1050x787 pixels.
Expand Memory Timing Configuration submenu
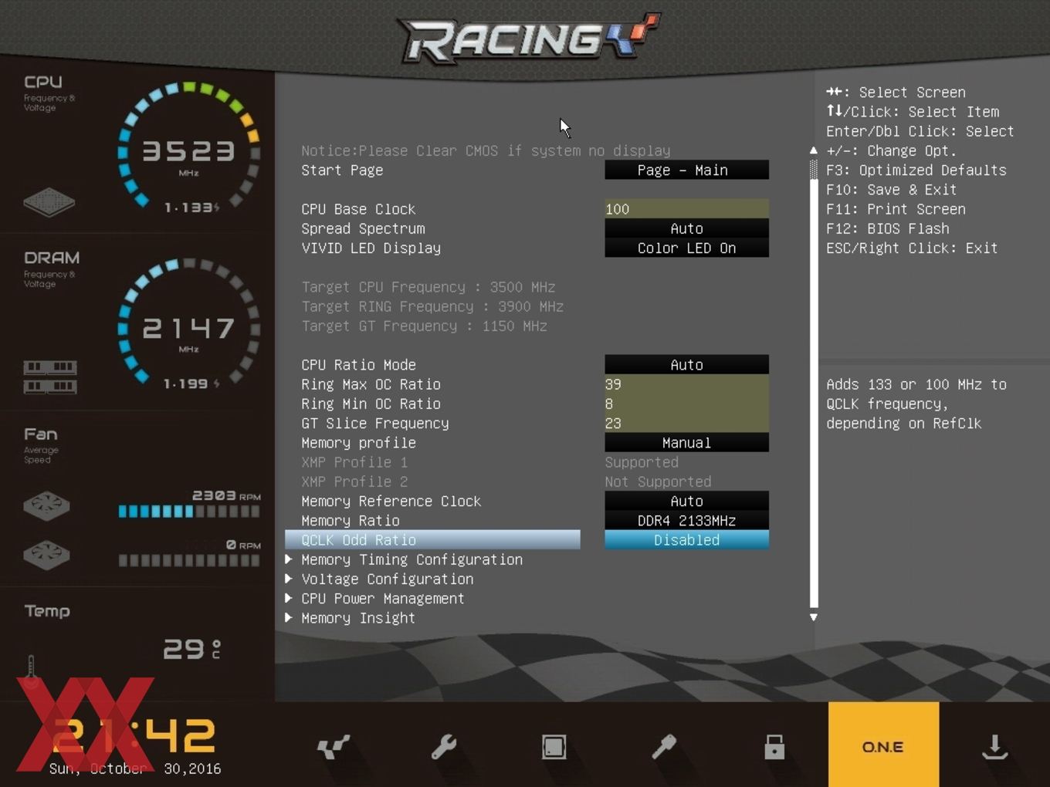pyautogui.click(x=412, y=559)
